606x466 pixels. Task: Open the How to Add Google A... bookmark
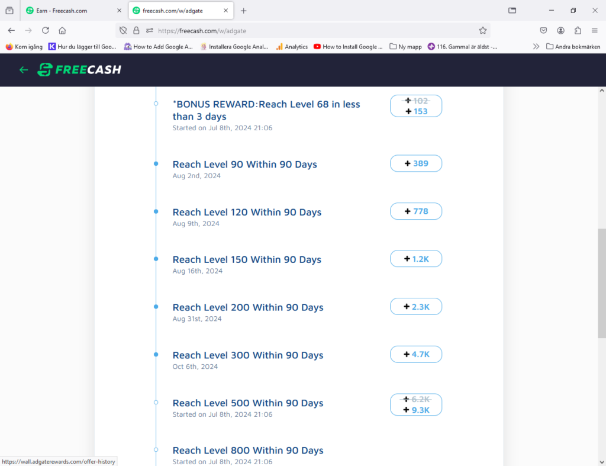pos(158,47)
